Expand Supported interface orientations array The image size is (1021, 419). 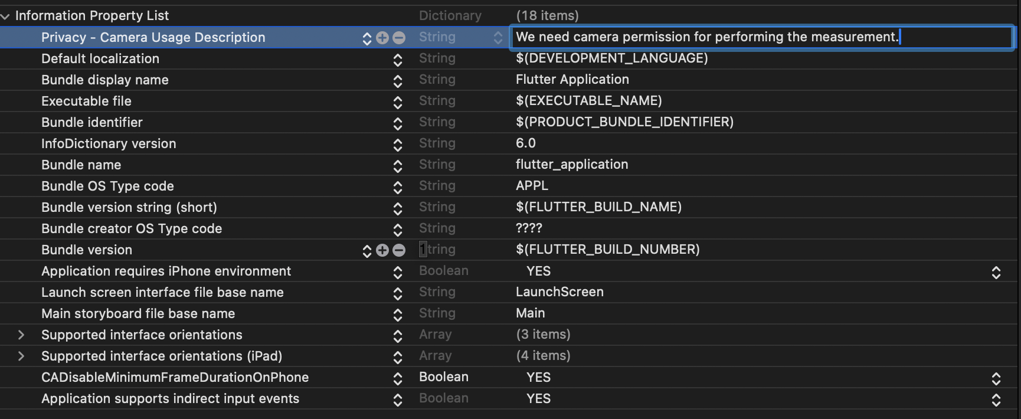pyautogui.click(x=21, y=335)
